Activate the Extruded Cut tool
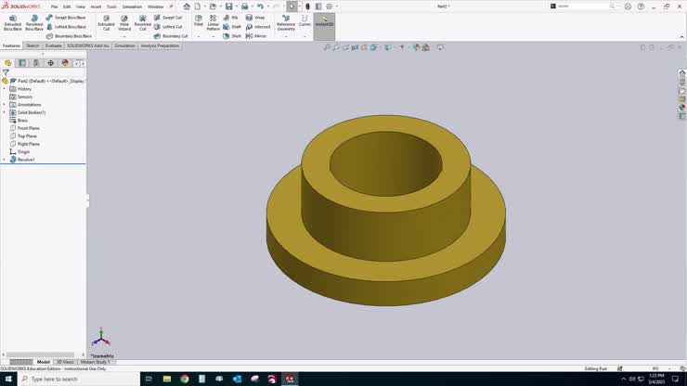687x386 pixels. click(x=106, y=23)
